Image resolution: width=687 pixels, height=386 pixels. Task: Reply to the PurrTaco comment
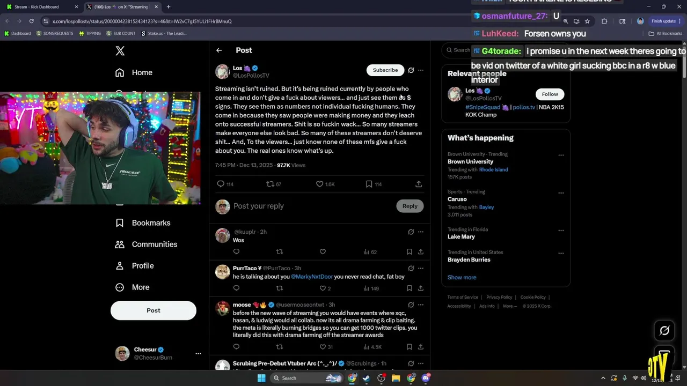point(236,288)
